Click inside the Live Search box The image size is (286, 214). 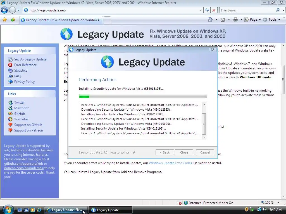point(247,10)
